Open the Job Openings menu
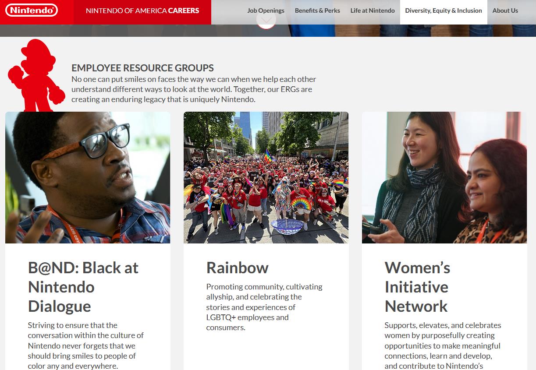The height and width of the screenshot is (370, 536). coord(266,11)
